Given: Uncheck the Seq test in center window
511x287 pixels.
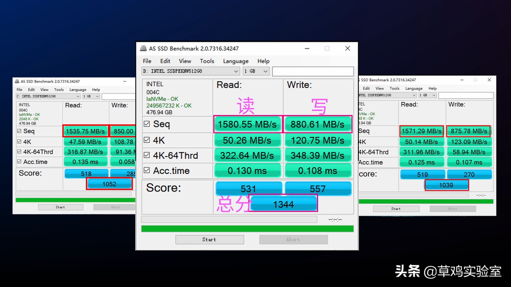Looking at the screenshot, I should 147,124.
